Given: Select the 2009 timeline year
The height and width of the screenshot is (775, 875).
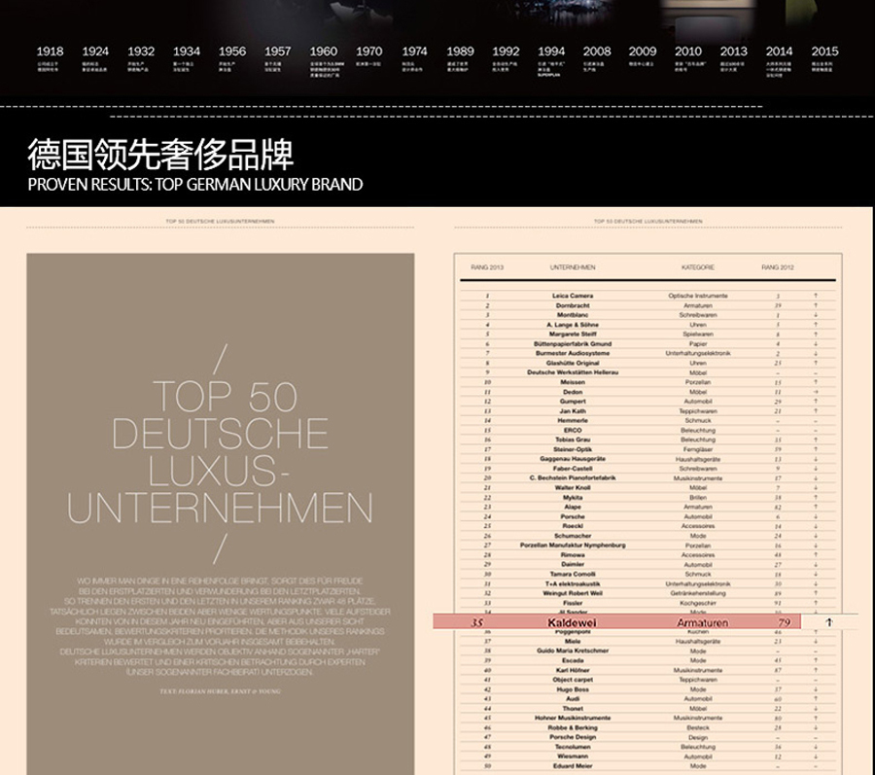Looking at the screenshot, I should [x=643, y=52].
